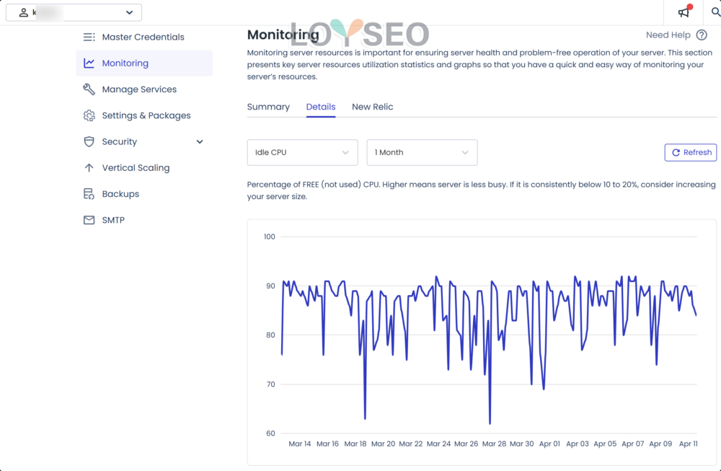Click the Need Help question mark icon
721x471 pixels.
(x=702, y=35)
